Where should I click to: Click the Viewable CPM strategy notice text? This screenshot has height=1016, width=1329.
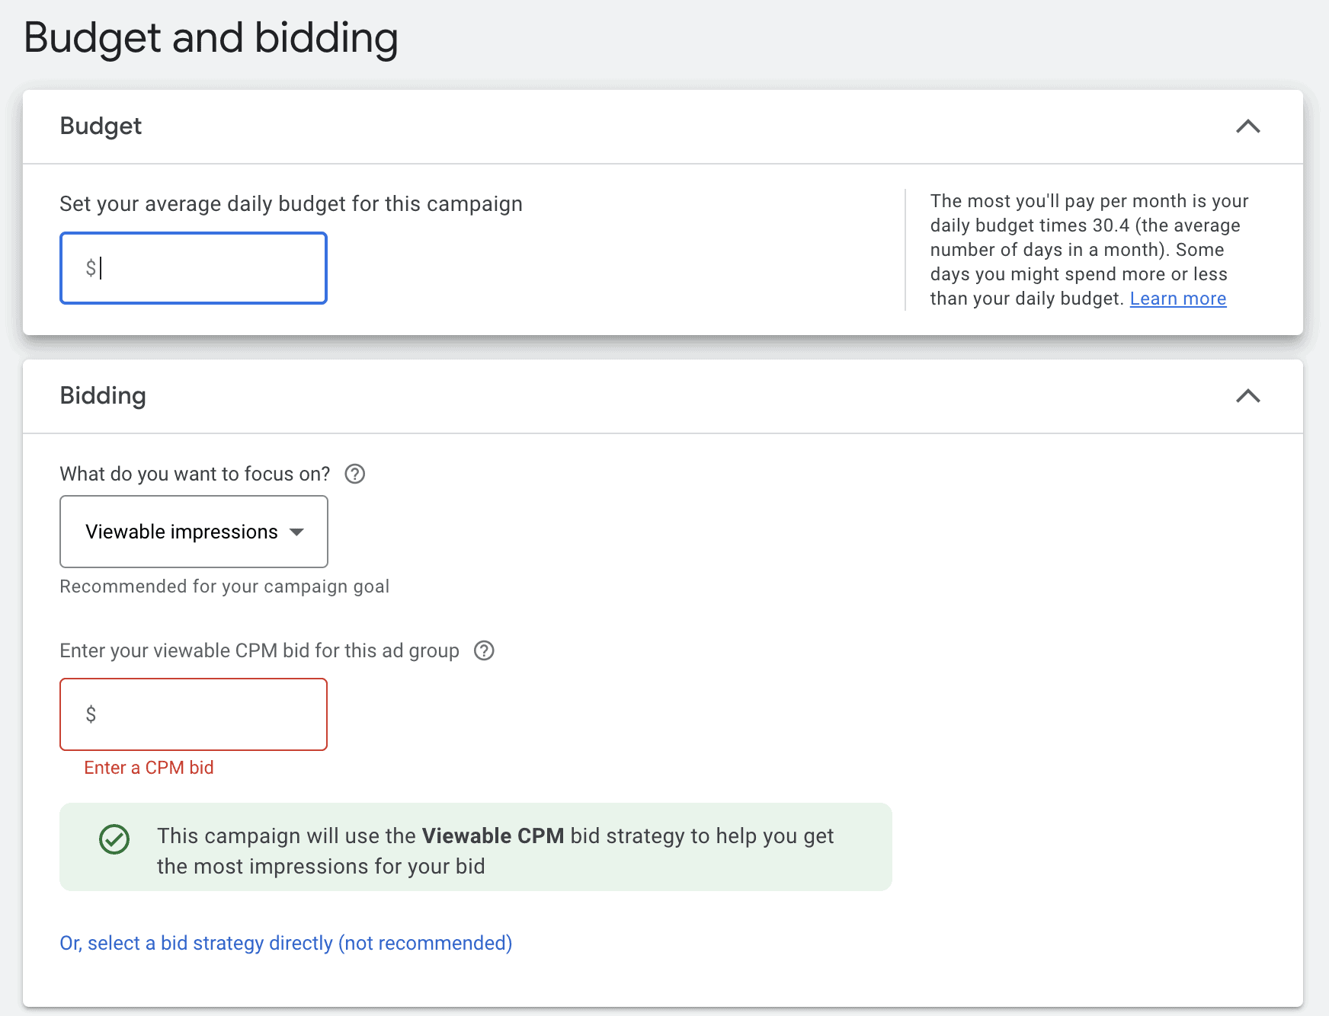[495, 851]
